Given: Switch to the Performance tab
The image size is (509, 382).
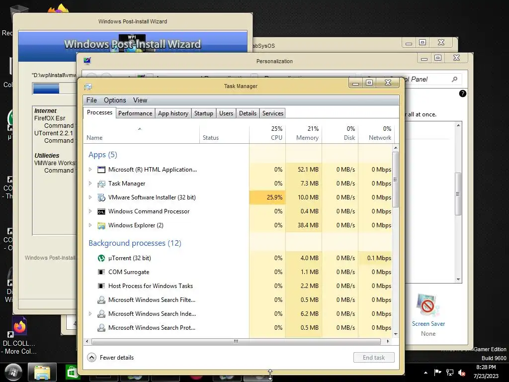Looking at the screenshot, I should click(x=135, y=113).
